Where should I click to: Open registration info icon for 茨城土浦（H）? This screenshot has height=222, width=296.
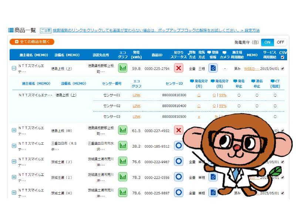click(x=213, y=192)
